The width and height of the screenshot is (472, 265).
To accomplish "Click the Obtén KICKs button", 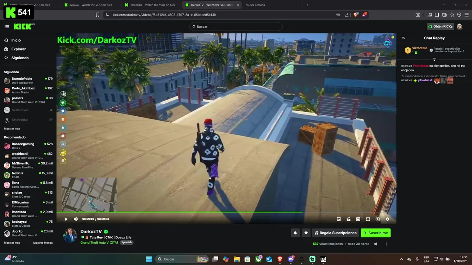I will (x=440, y=26).
